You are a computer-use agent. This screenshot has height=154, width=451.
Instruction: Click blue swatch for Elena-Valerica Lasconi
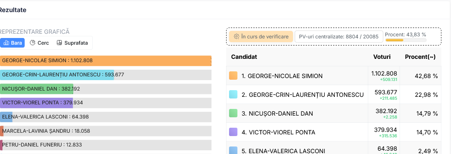tap(233, 151)
